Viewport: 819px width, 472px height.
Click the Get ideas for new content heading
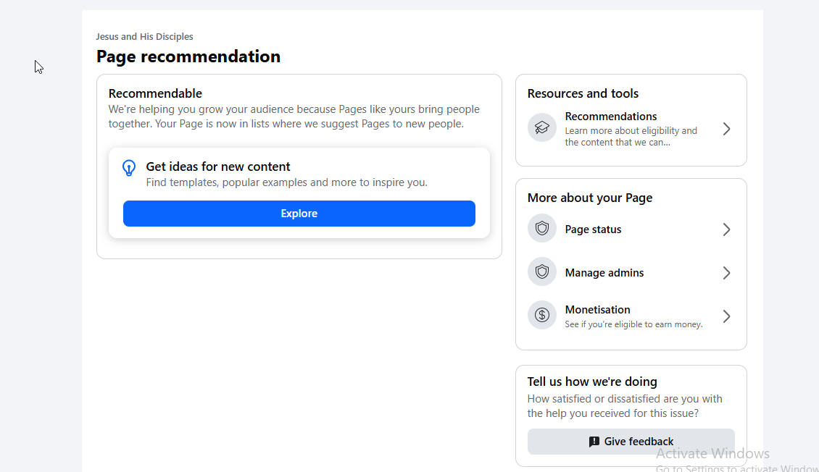point(218,167)
